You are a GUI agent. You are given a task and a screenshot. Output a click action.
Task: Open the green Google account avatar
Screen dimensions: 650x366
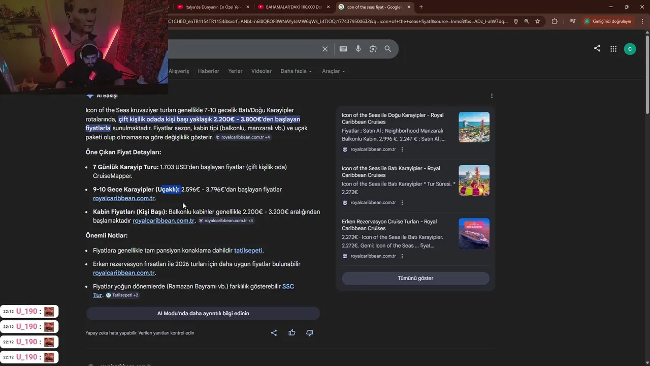point(630,49)
